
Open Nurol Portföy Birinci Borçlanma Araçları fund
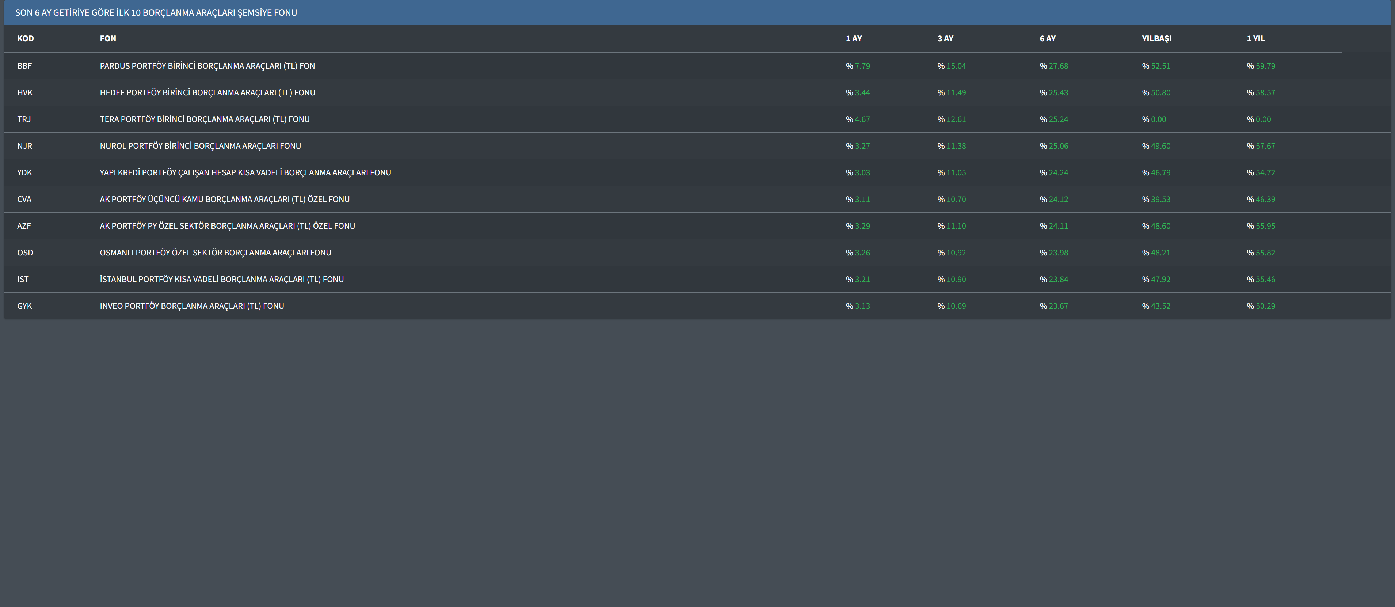coord(200,146)
